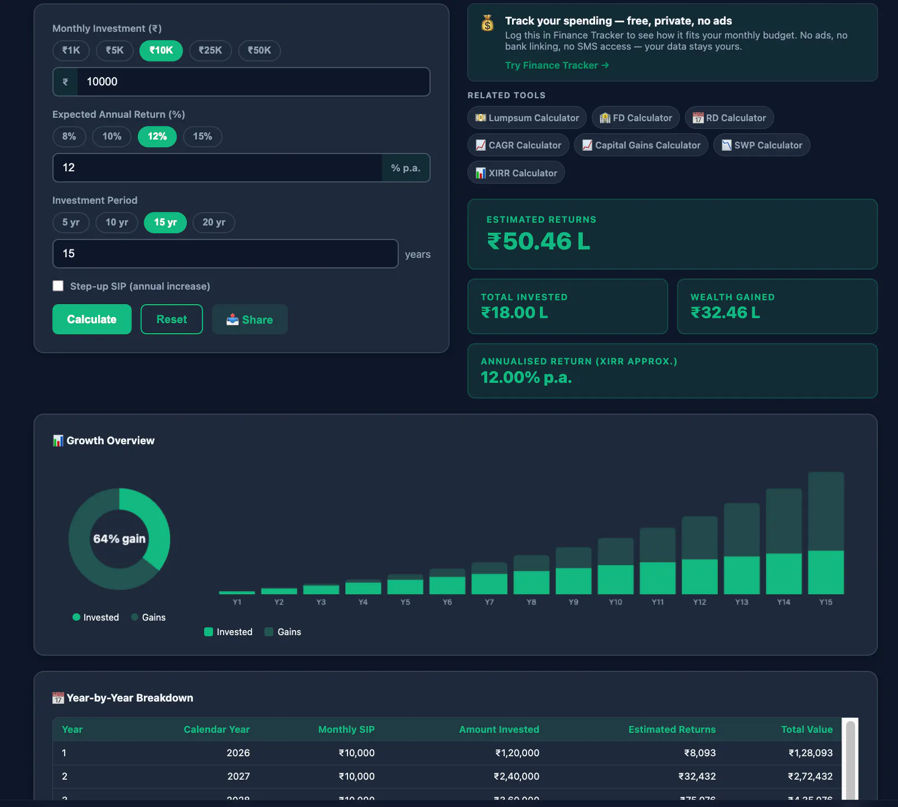Viewport: 898px width, 807px height.
Task: Click the Reset button
Action: tap(172, 319)
